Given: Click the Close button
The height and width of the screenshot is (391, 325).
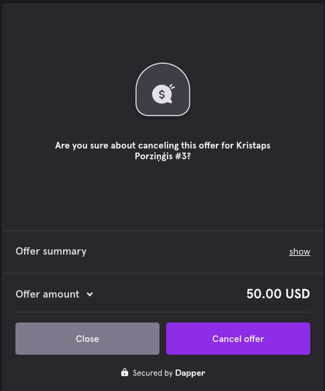Looking at the screenshot, I should click(87, 339).
